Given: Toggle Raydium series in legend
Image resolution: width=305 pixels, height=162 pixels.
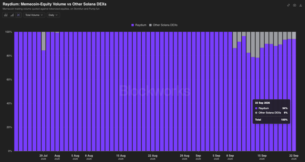Looking at the screenshot, I should coord(139,25).
